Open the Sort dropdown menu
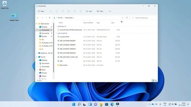This screenshot has width=191, height=107. pos(90,11)
